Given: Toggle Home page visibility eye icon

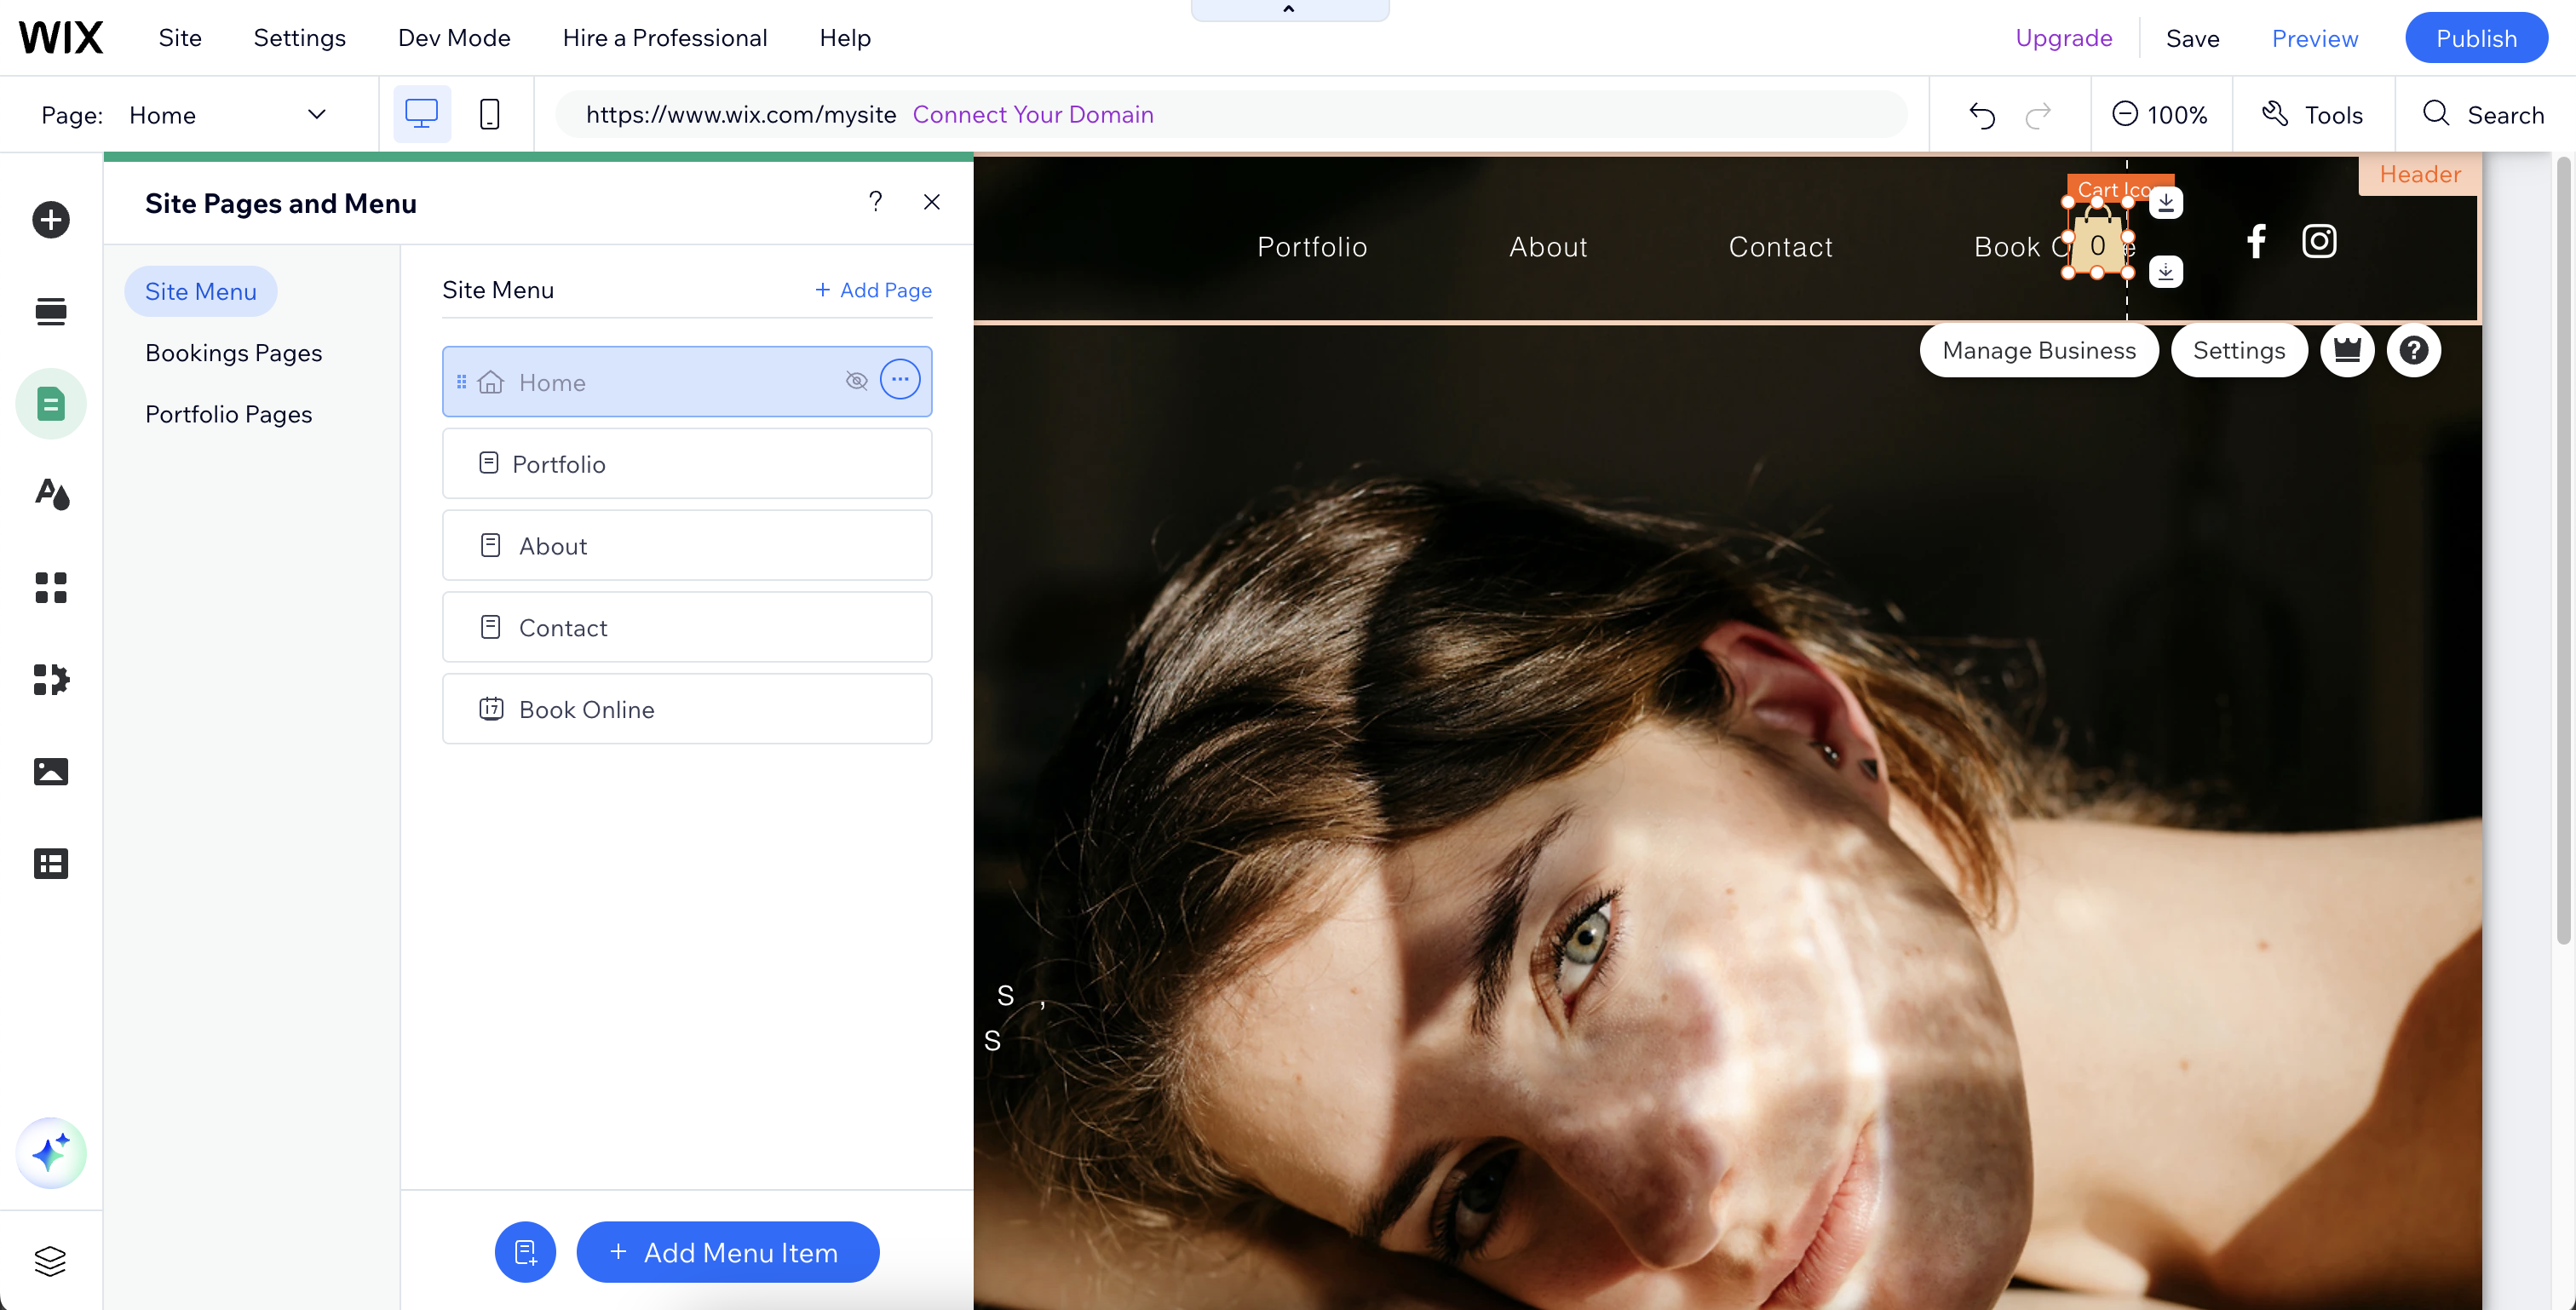Looking at the screenshot, I should point(856,381).
